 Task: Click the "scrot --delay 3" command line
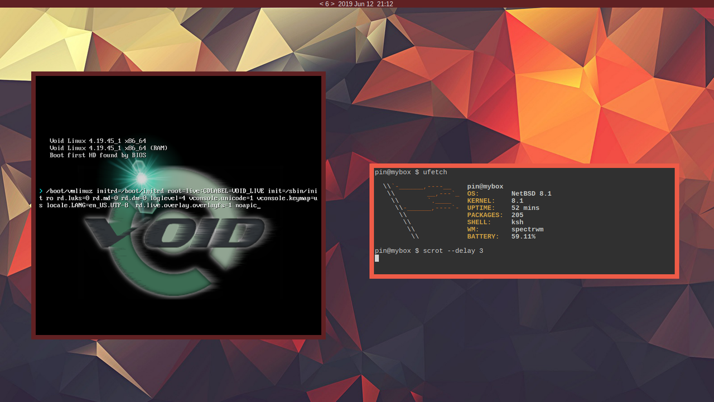coord(453,251)
